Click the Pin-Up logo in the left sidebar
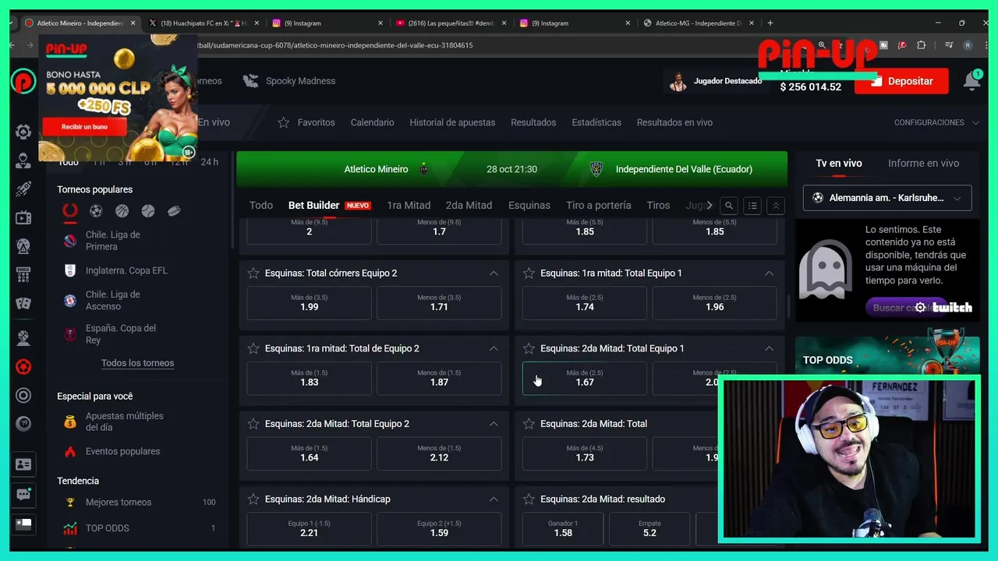Viewport: 998px width, 561px height. 23,81
